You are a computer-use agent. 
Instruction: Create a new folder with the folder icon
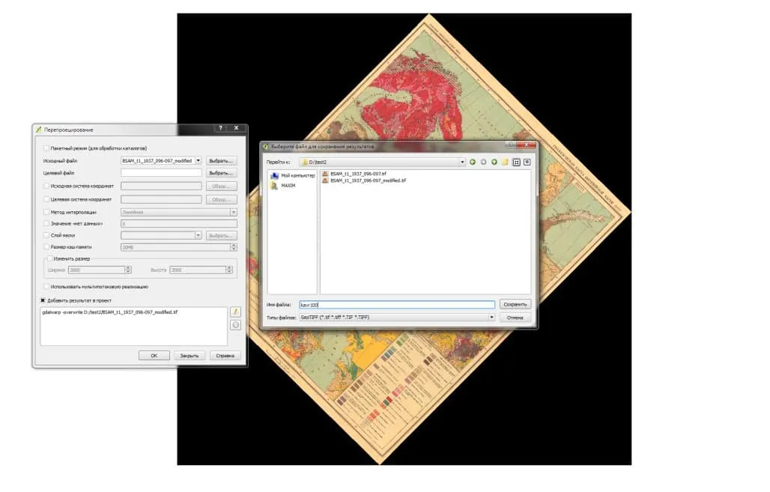pyautogui.click(x=505, y=161)
